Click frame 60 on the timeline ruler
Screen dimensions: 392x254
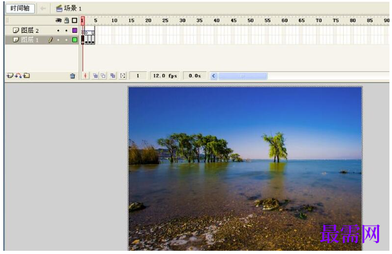coord(285,21)
